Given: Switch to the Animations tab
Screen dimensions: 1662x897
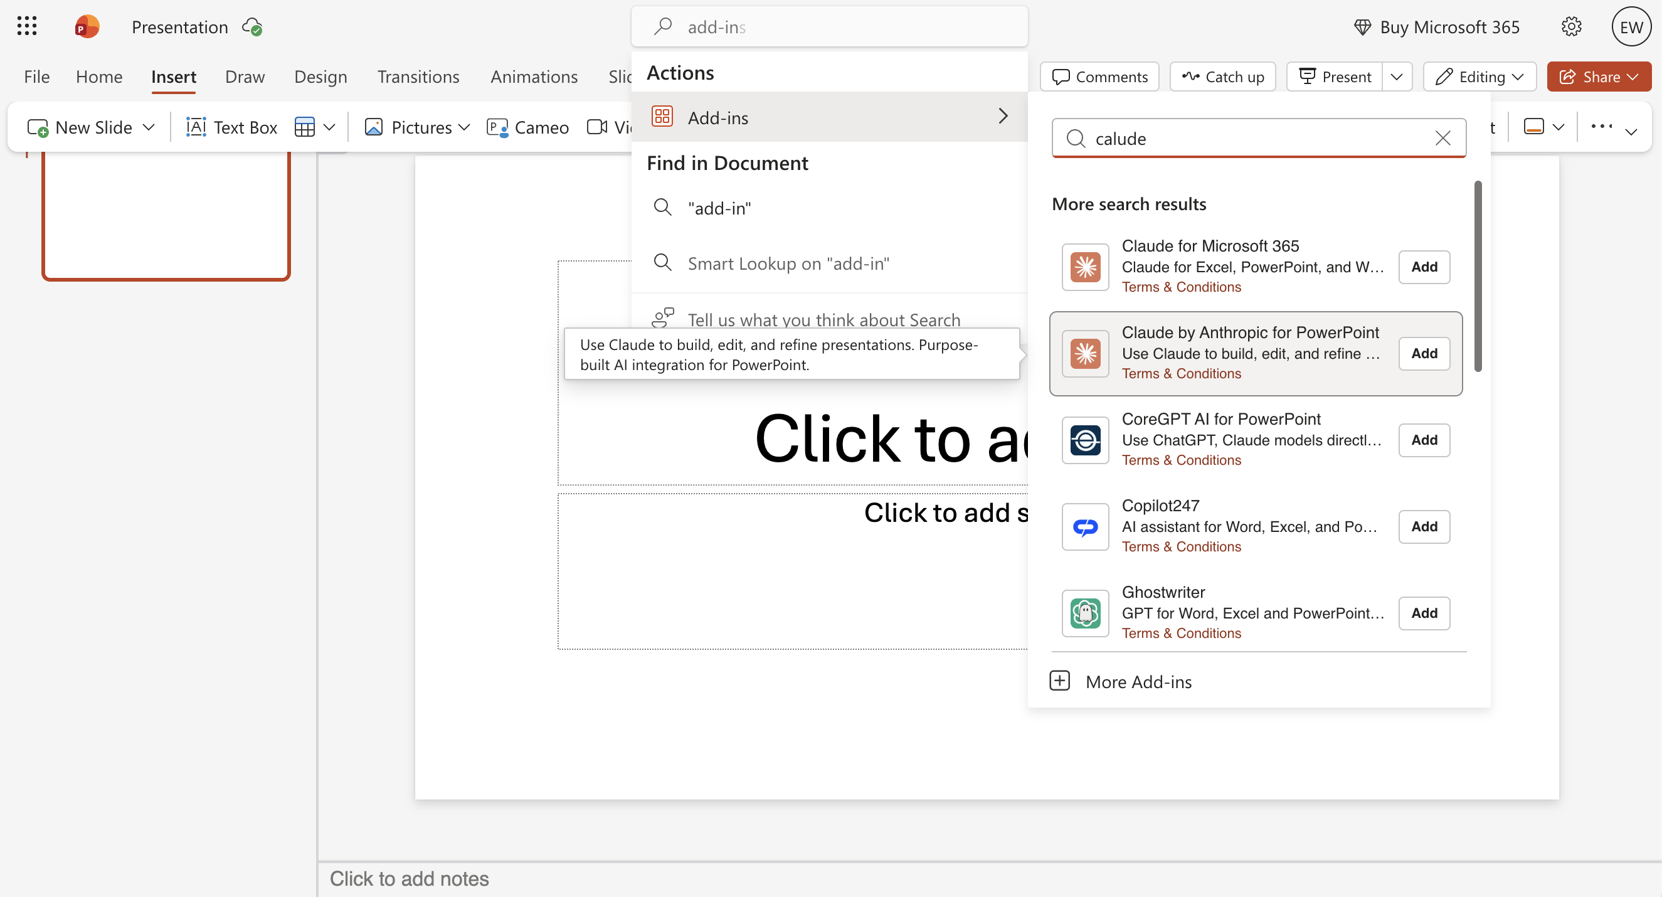Looking at the screenshot, I should point(534,77).
